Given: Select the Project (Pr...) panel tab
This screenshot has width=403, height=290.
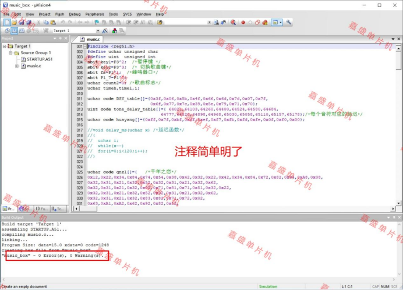Looking at the screenshot, I should click(x=9, y=208).
